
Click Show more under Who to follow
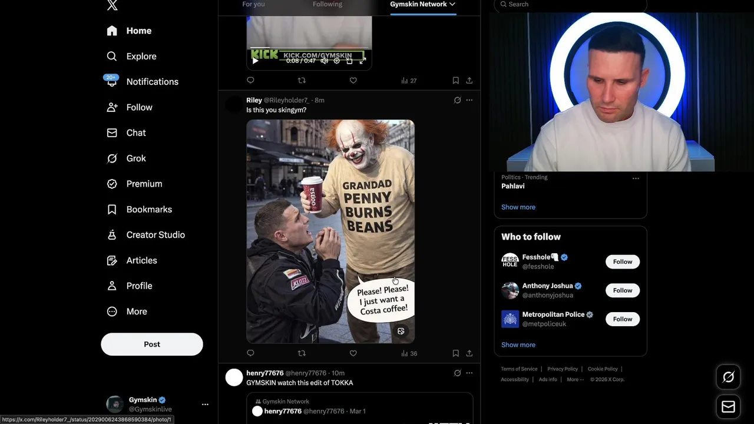[x=518, y=345]
